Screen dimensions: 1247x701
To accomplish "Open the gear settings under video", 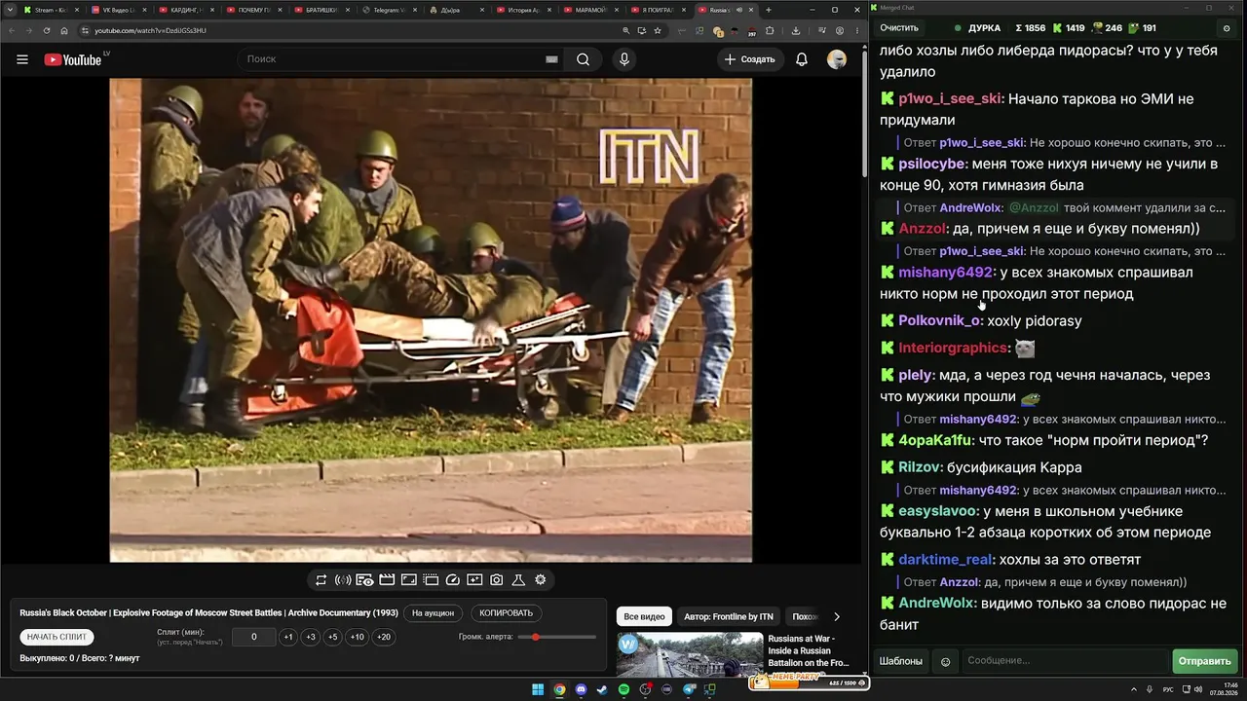I will (x=541, y=579).
